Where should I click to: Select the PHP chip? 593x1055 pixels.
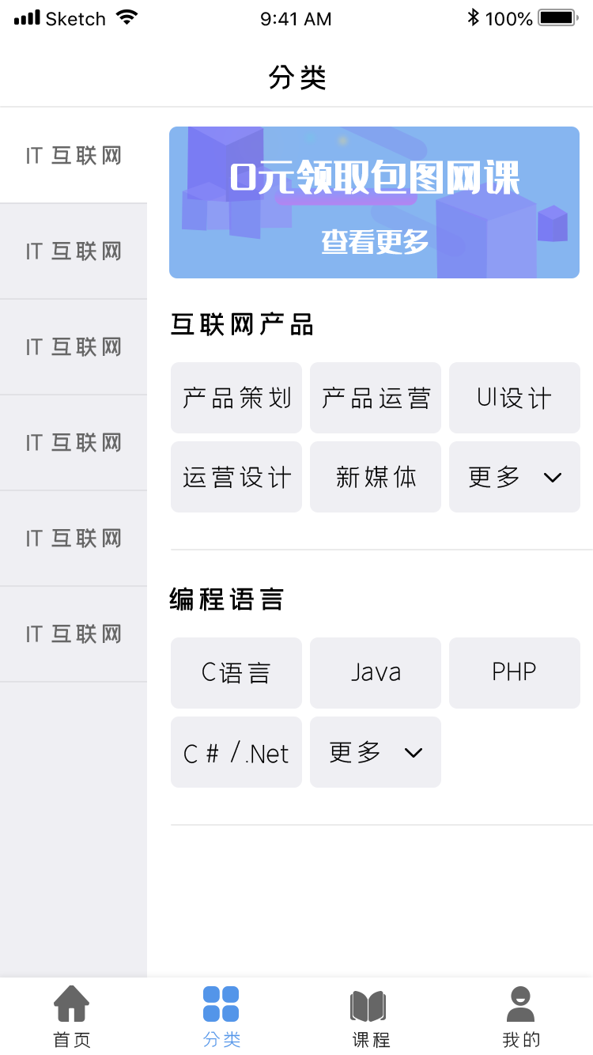tap(515, 673)
